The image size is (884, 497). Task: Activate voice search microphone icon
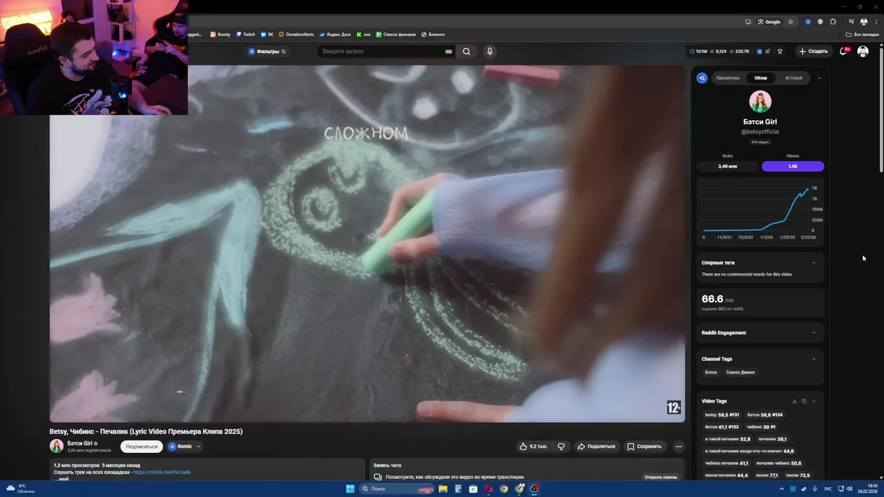(490, 51)
